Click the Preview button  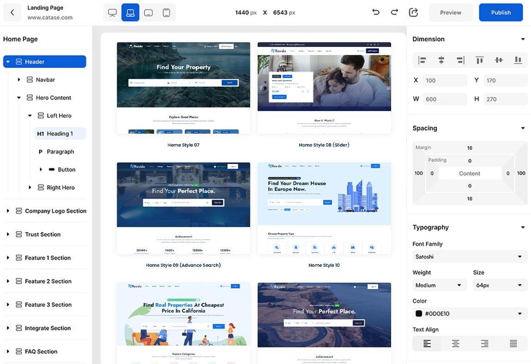click(451, 12)
